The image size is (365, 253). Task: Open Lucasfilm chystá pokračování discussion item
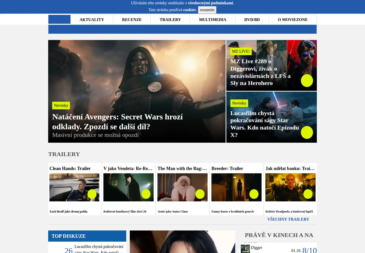[x=99, y=249]
